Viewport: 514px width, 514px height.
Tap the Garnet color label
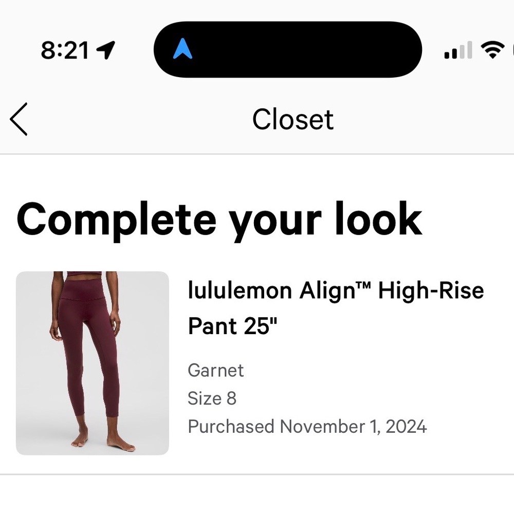pyautogui.click(x=216, y=370)
